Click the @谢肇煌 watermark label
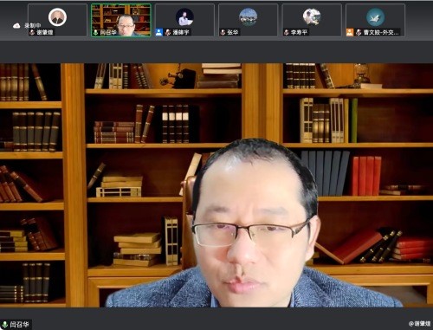 click(x=420, y=324)
